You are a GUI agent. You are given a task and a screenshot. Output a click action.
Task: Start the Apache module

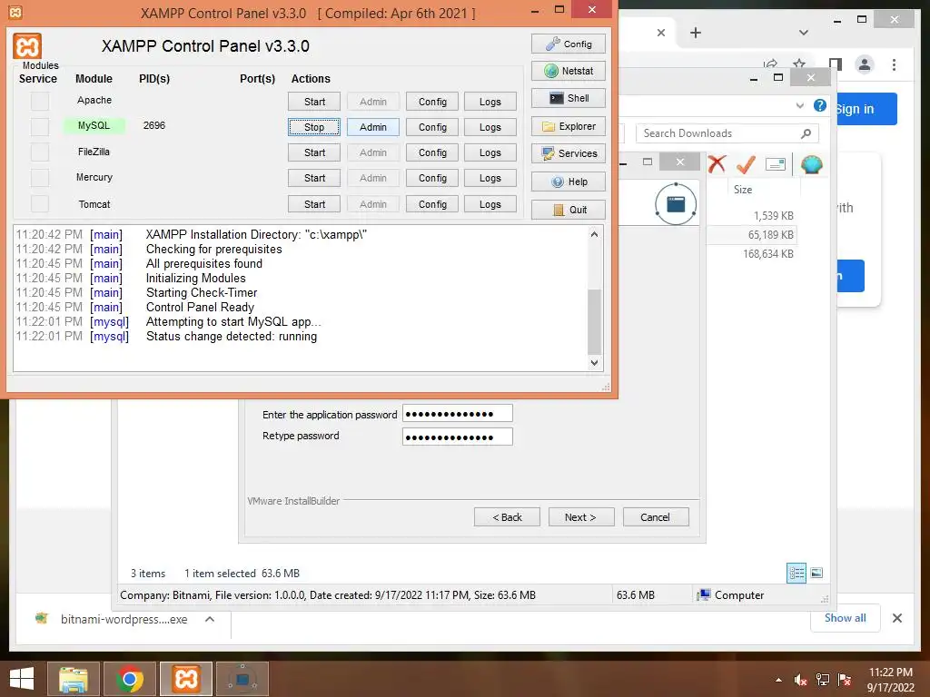coord(314,102)
